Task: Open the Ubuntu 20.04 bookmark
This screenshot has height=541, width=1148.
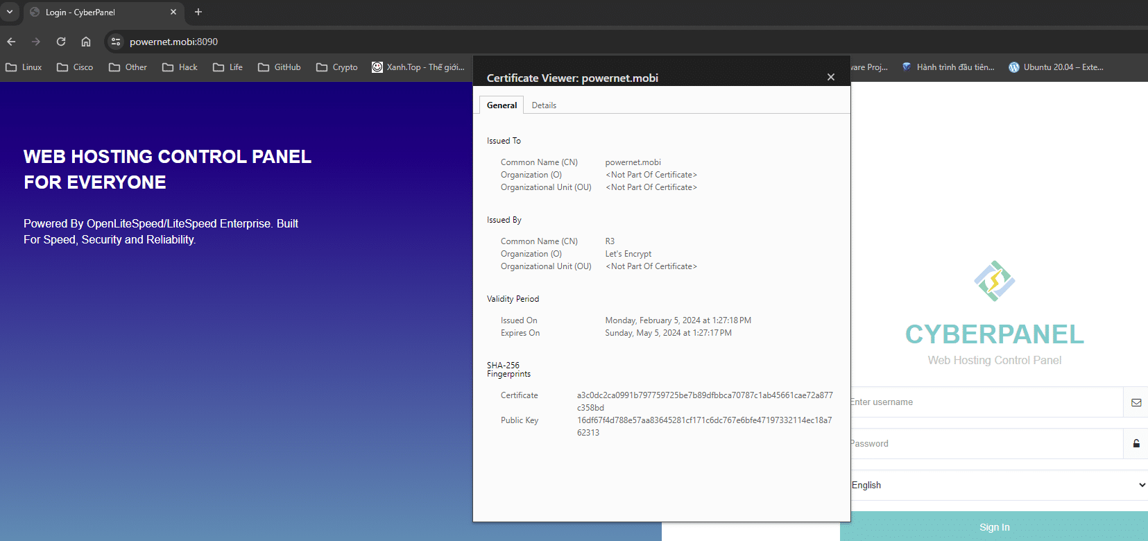Action: pyautogui.click(x=1056, y=67)
